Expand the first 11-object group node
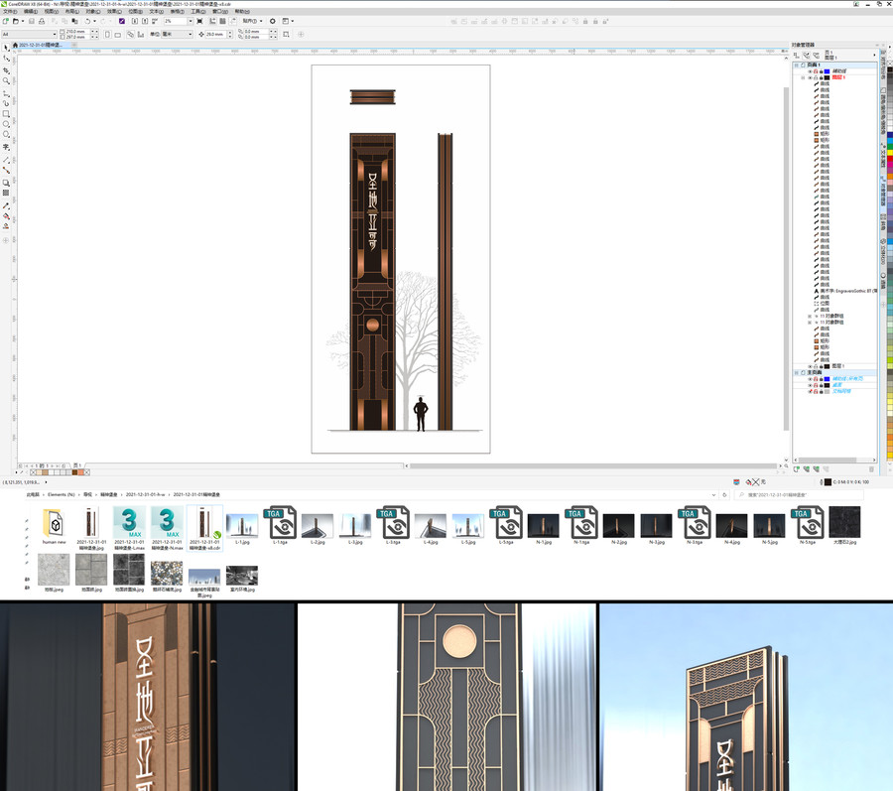The width and height of the screenshot is (893, 791). tap(810, 316)
